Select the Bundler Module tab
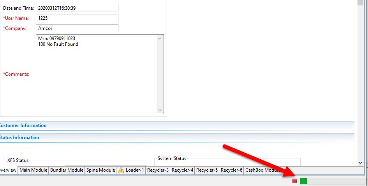 click(67, 170)
